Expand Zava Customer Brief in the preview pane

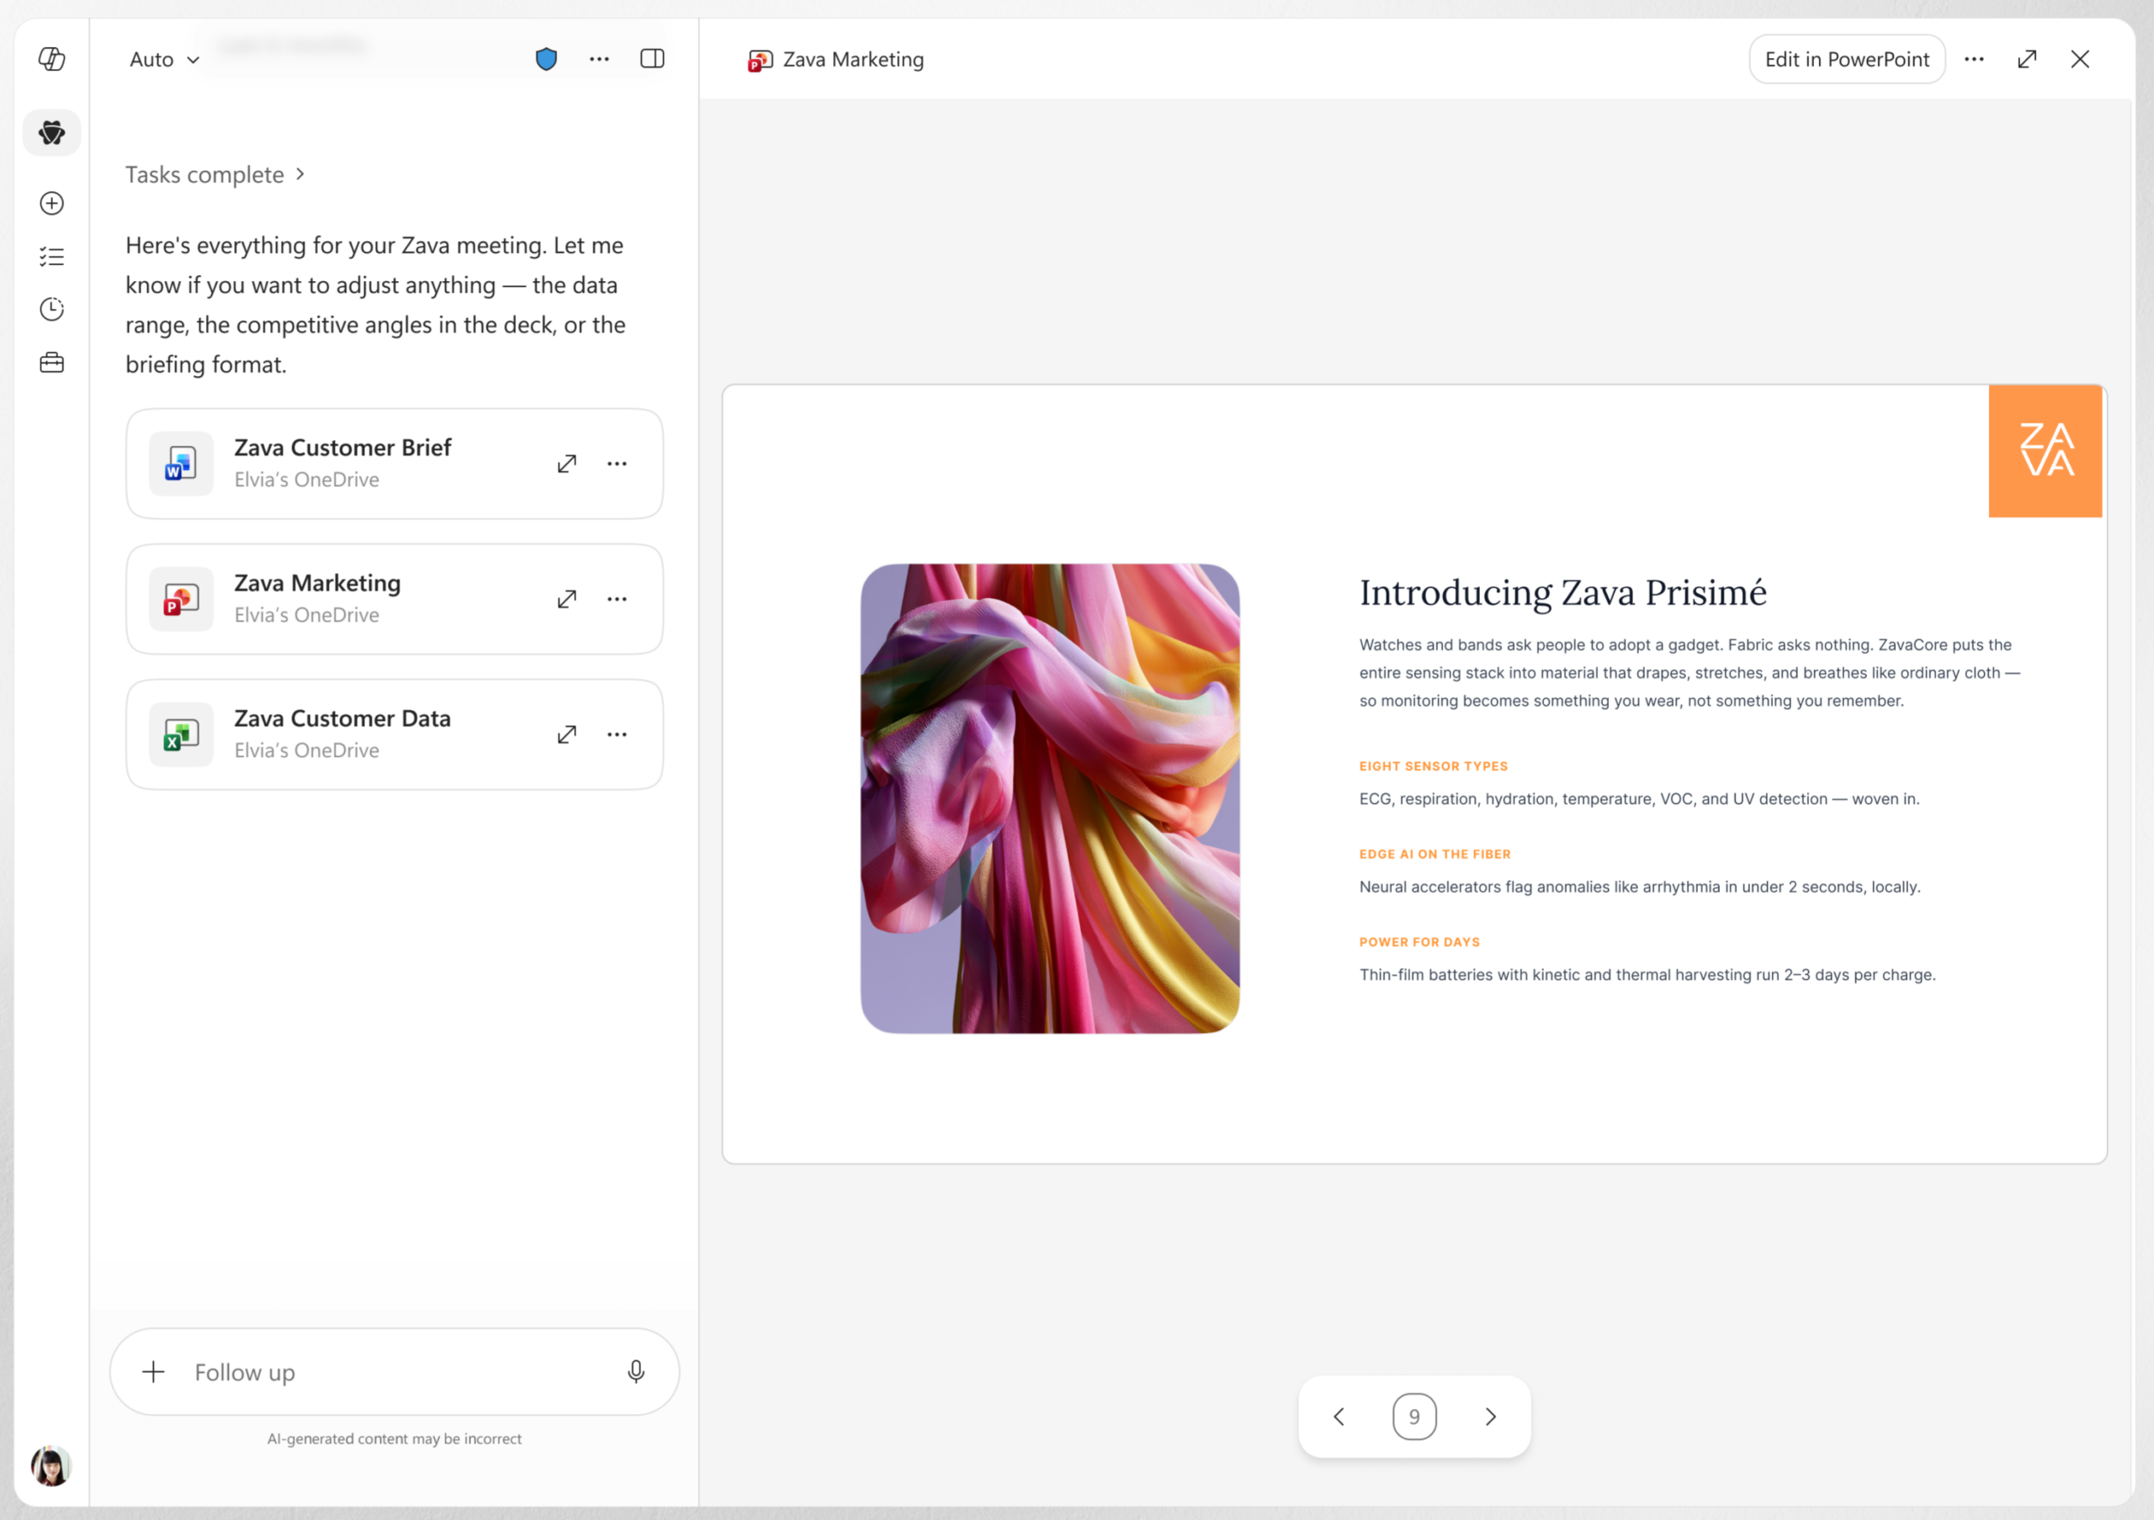tap(566, 464)
